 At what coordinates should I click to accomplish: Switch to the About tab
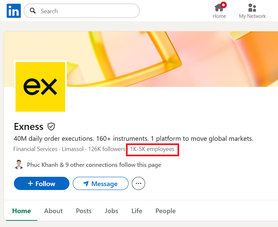[53, 211]
